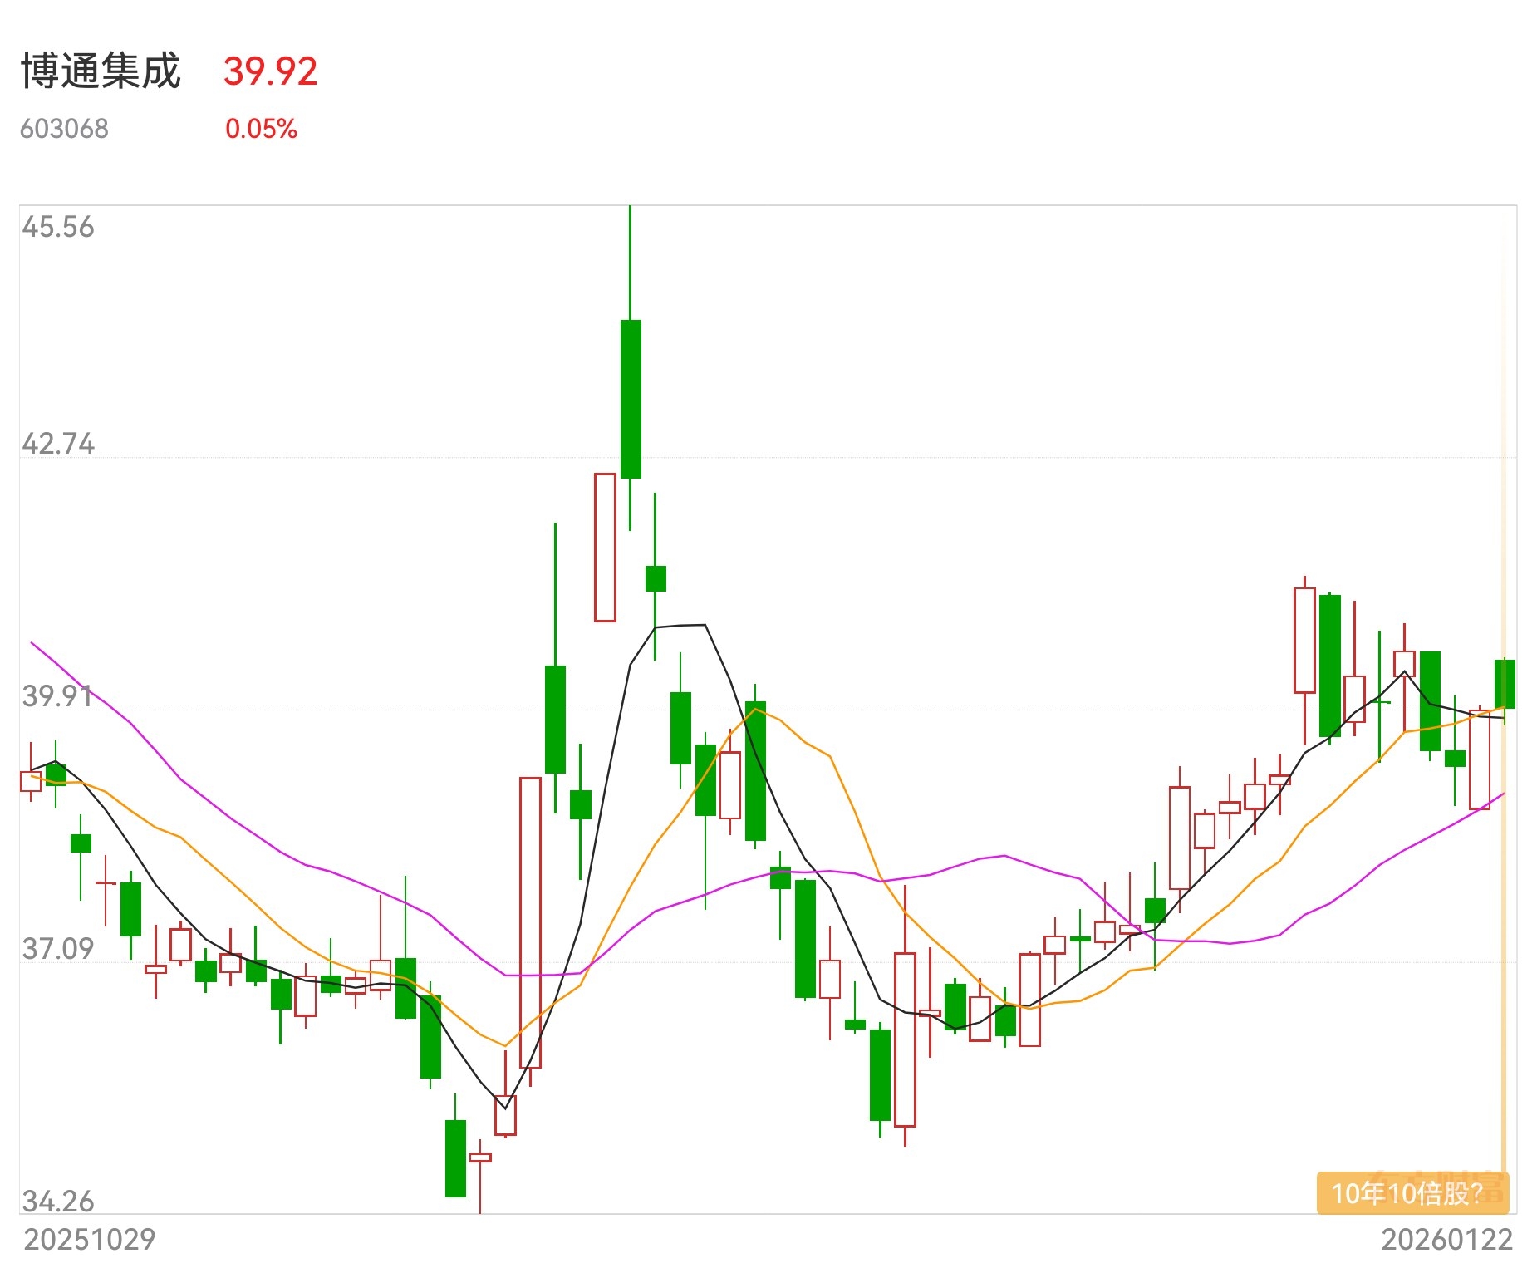Click the 42.74 price axis label
1537x1263 pixels.
tap(58, 444)
